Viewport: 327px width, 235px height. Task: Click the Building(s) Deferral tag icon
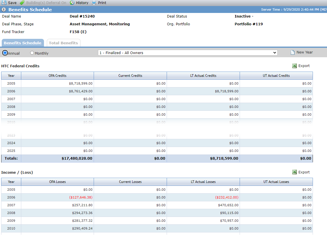(22, 3)
